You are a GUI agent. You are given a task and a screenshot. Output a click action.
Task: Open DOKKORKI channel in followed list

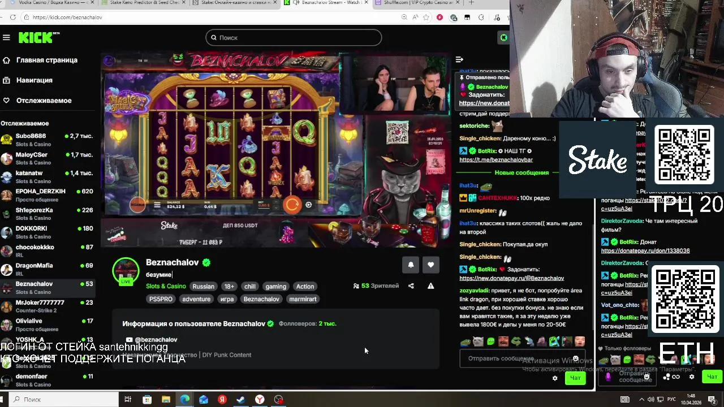[47, 232]
